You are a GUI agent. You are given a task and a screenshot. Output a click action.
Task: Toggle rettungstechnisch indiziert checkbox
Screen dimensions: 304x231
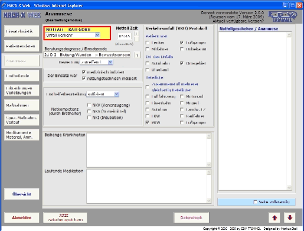pos(84,79)
